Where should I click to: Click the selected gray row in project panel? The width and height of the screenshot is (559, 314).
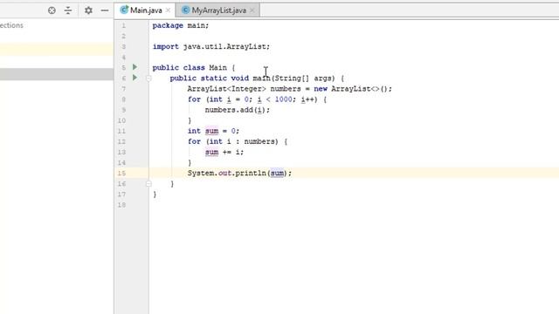(57, 74)
